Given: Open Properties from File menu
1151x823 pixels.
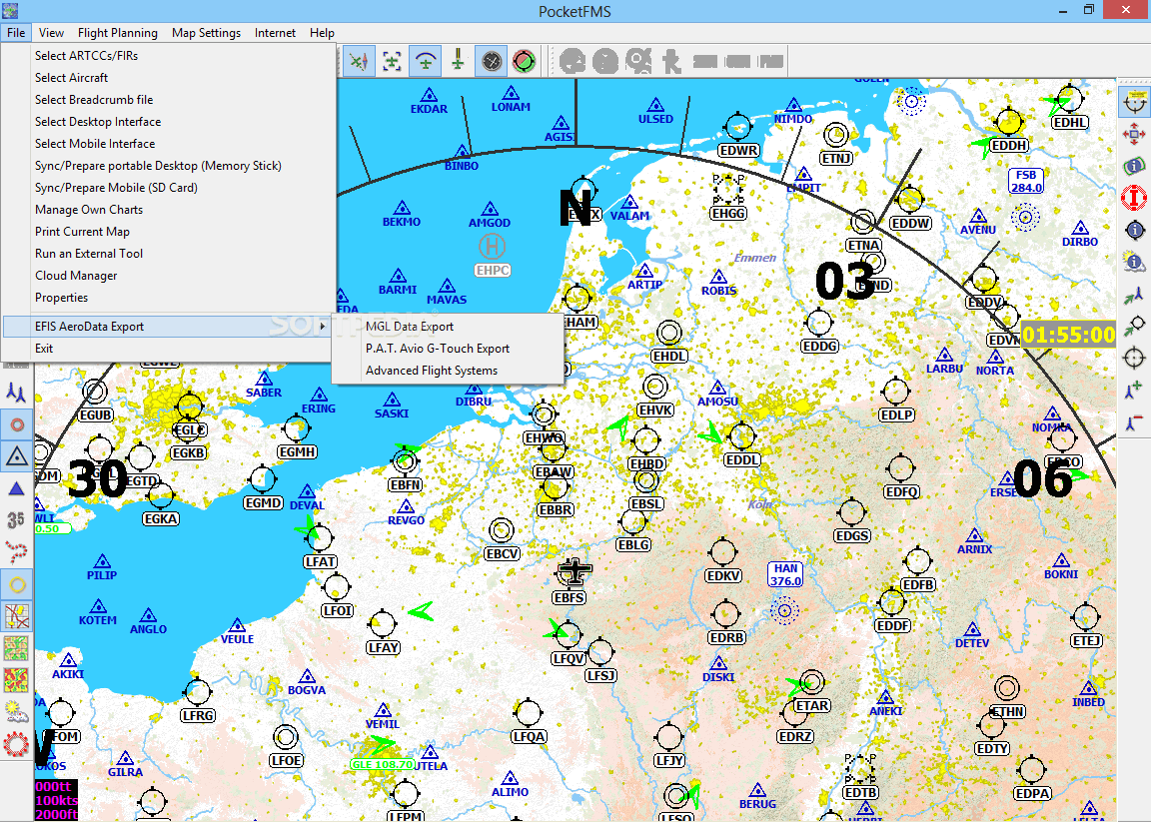Looking at the screenshot, I should [168, 298].
